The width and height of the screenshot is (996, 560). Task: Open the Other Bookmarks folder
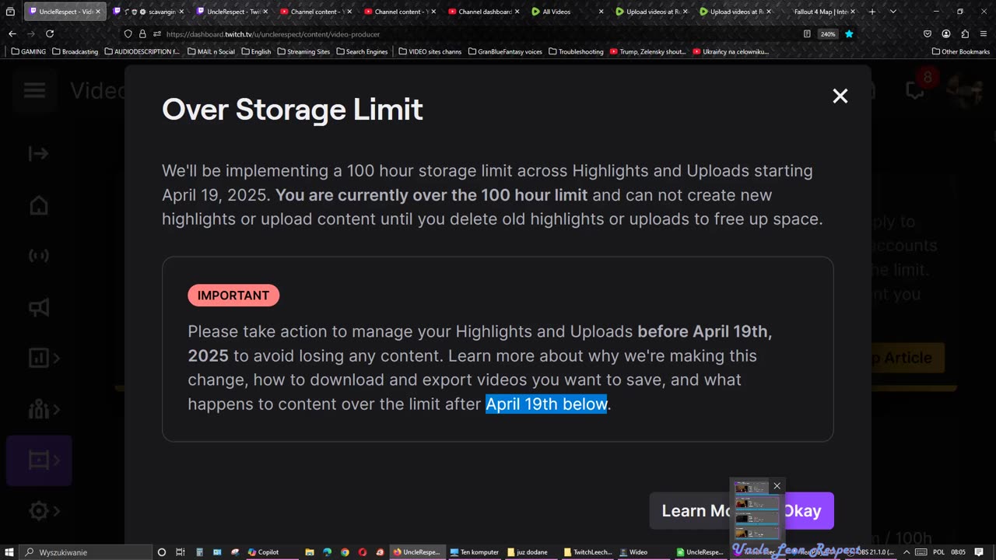click(x=960, y=51)
